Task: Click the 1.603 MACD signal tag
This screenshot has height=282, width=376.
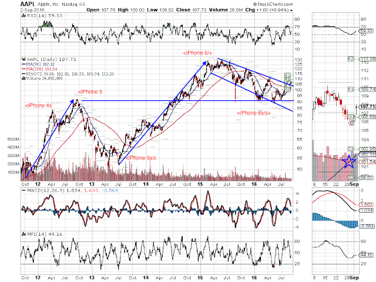Action: pyautogui.click(x=366, y=205)
